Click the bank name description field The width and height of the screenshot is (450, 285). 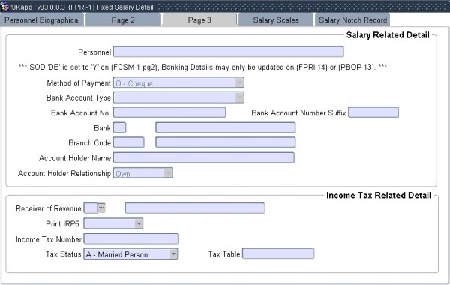pos(226,127)
